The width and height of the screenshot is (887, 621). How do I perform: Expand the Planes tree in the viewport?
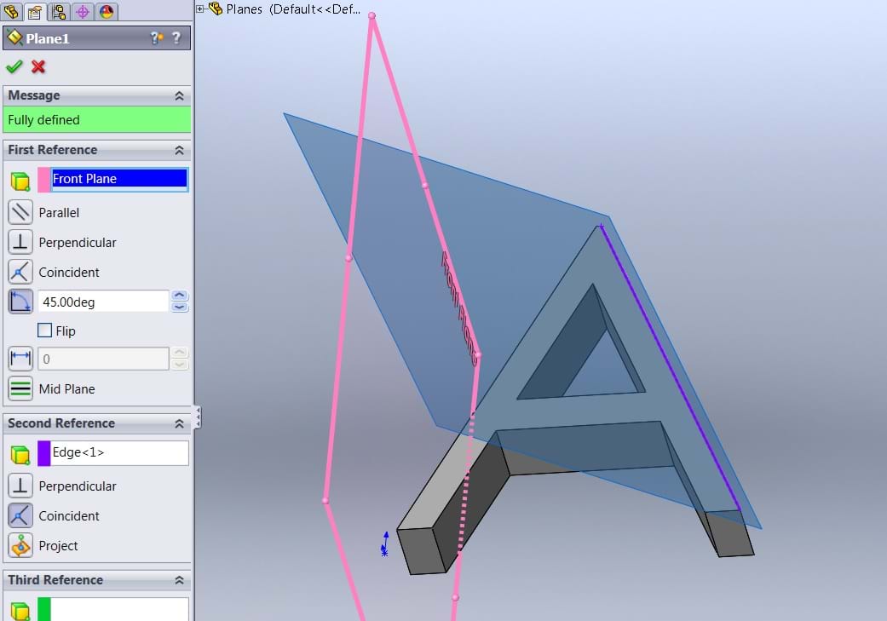click(x=201, y=9)
